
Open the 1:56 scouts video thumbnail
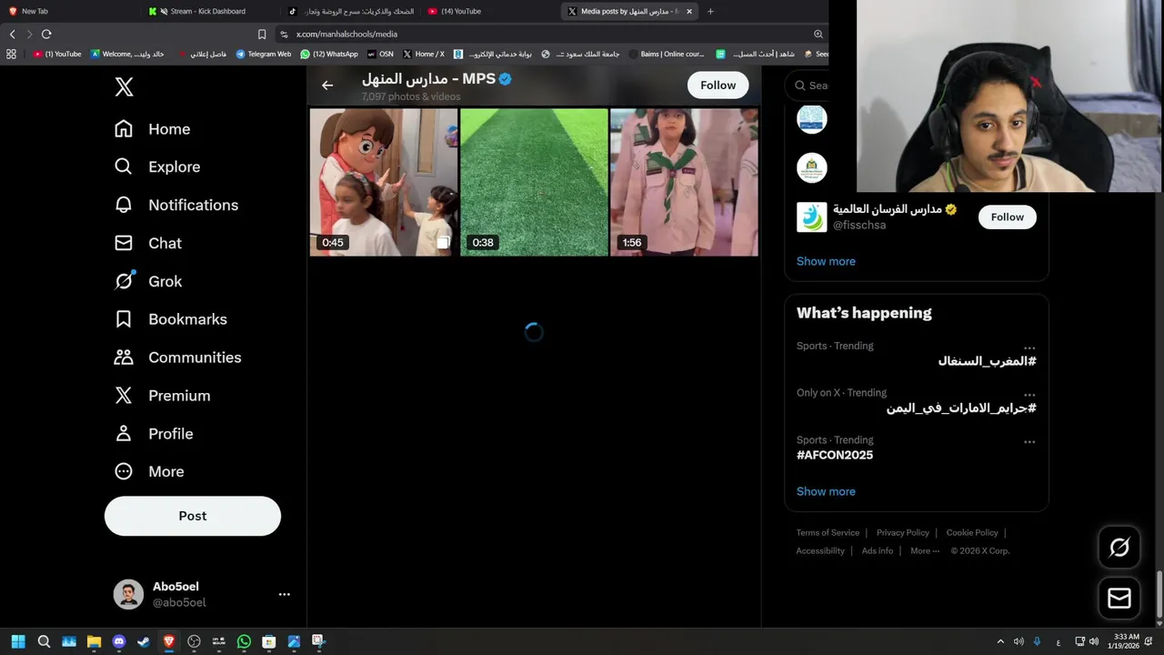684,182
